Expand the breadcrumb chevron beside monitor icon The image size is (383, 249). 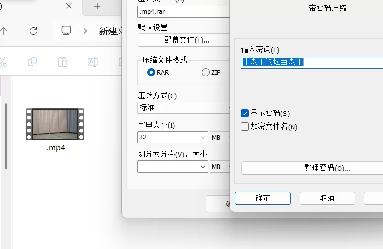85,31
